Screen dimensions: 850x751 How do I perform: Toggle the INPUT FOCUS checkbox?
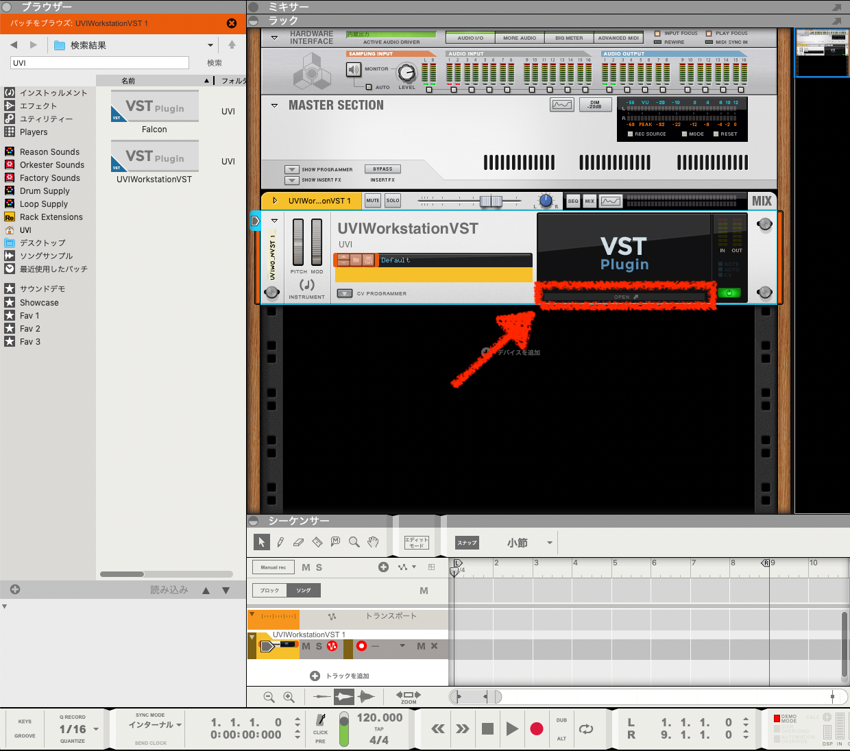[657, 33]
